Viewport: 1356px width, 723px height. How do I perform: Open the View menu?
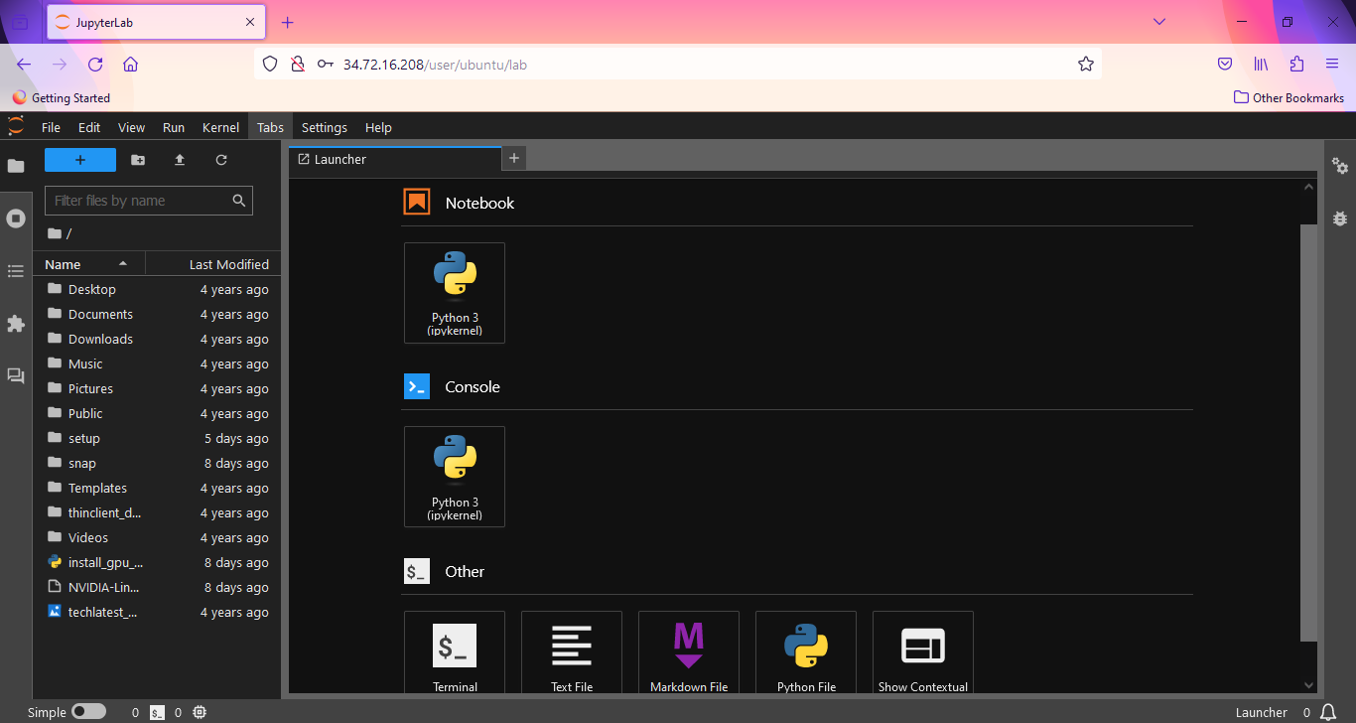point(131,127)
